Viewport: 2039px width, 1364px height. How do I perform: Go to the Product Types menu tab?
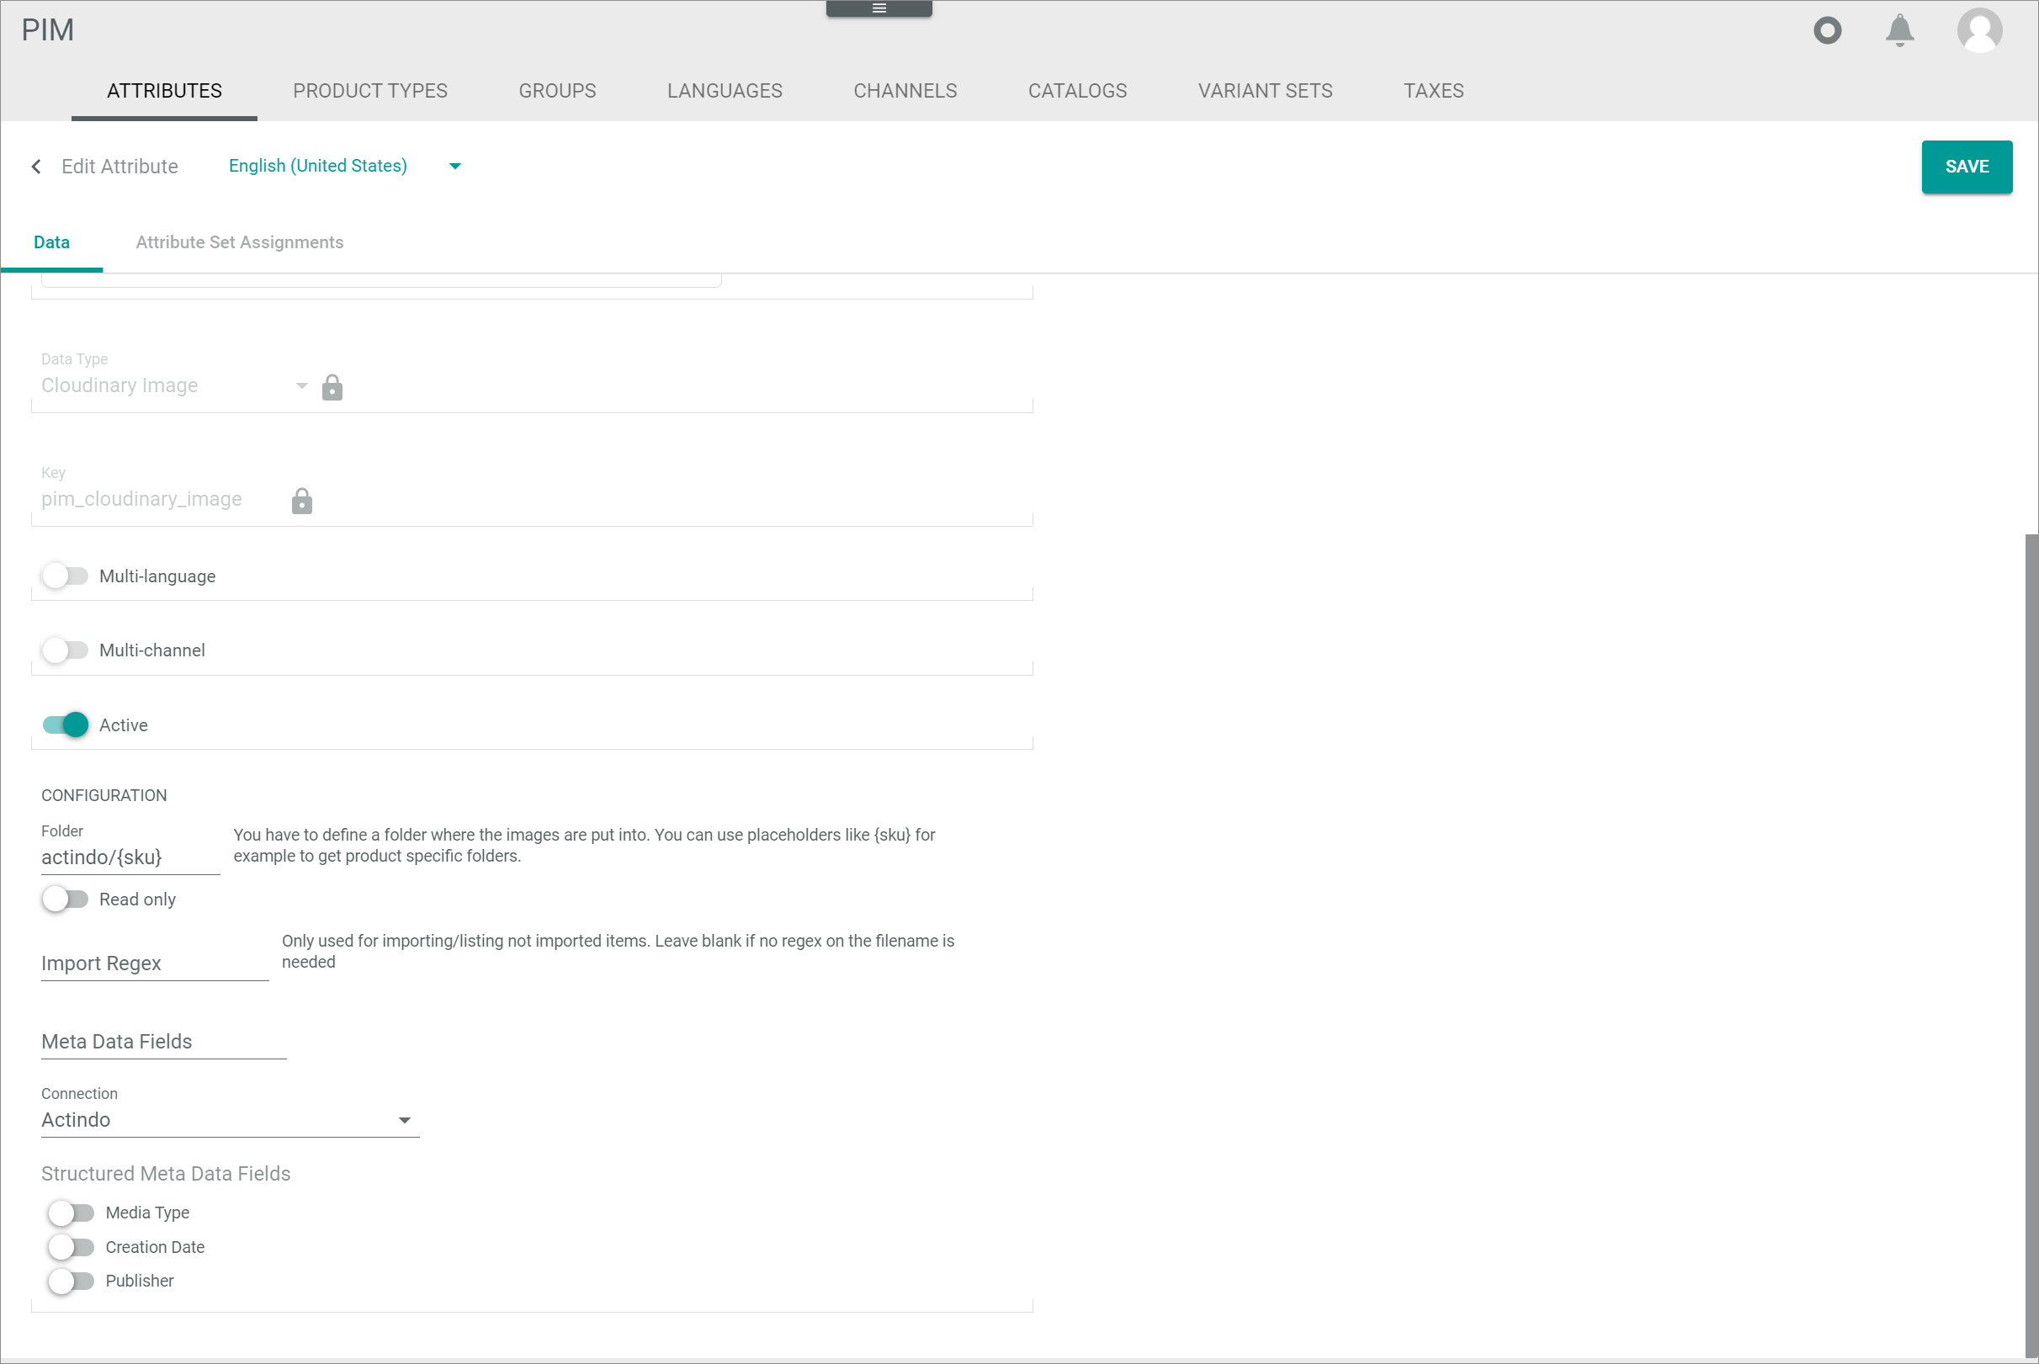(369, 91)
